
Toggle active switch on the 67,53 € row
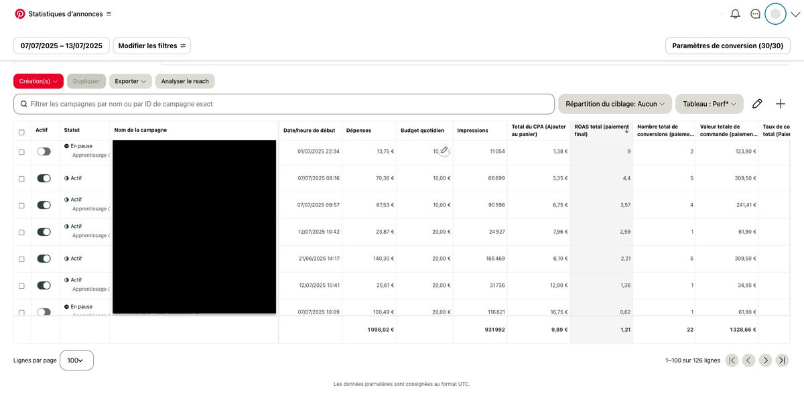coord(44,205)
